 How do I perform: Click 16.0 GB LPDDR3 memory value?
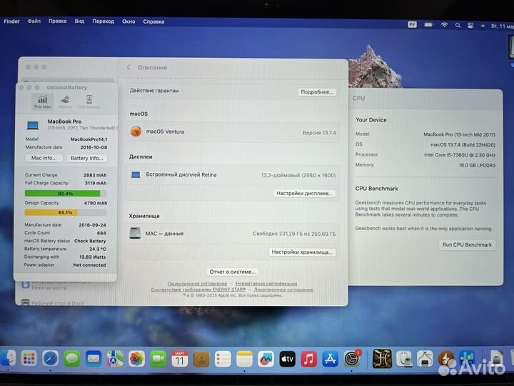tap(477, 165)
